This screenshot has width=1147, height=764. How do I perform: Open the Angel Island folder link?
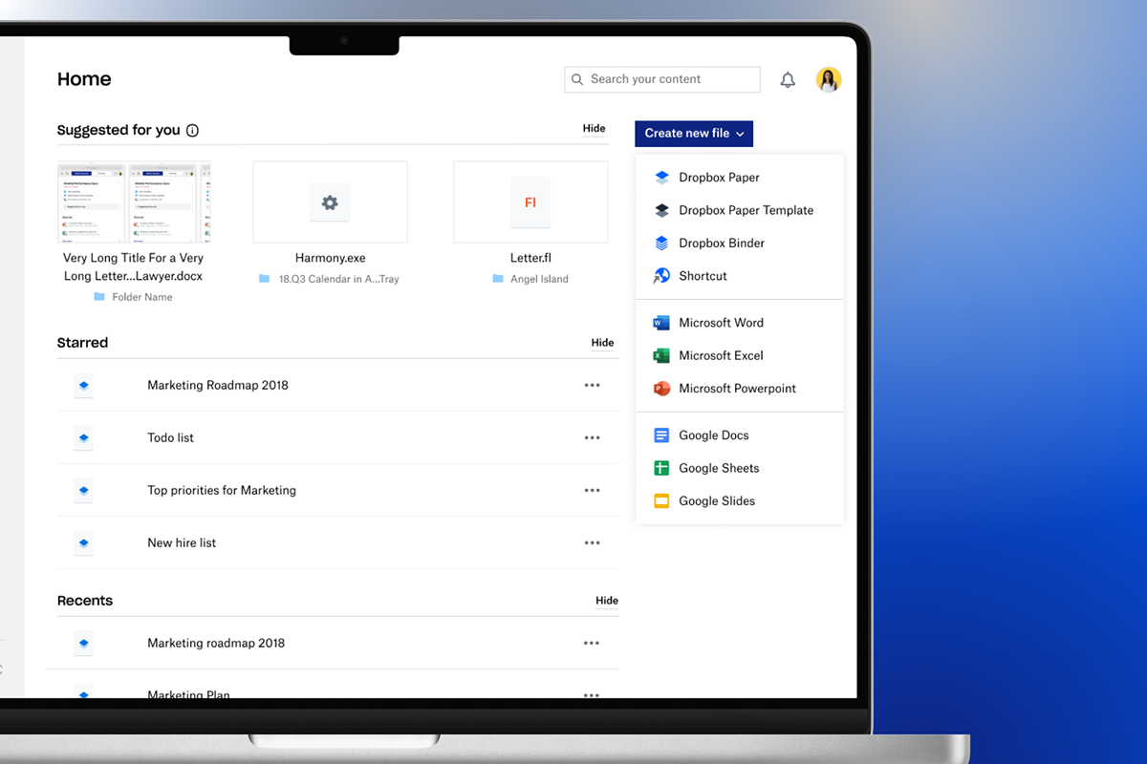click(540, 279)
